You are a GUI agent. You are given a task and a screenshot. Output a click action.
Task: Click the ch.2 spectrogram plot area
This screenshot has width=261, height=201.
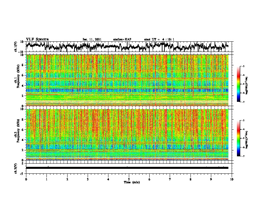click(x=127, y=135)
